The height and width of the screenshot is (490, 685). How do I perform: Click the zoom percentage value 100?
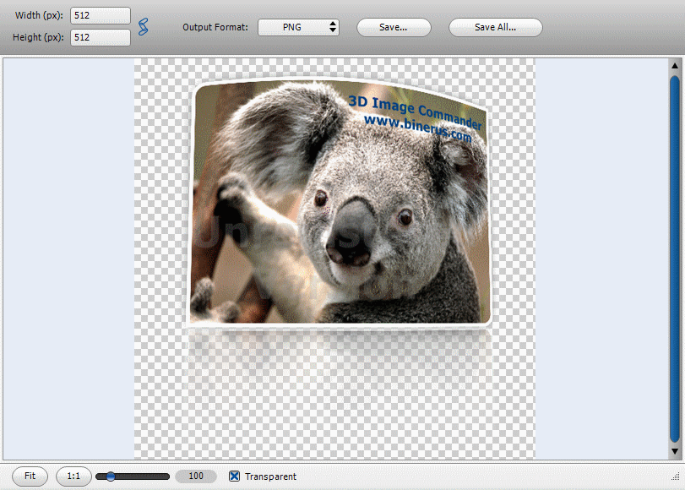click(196, 476)
